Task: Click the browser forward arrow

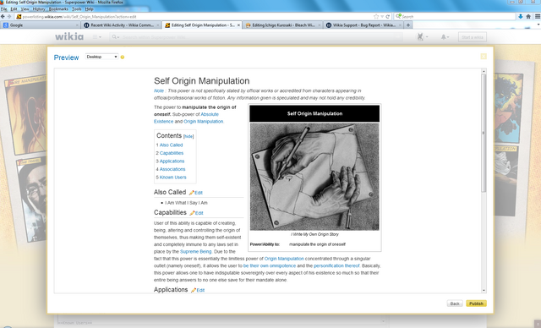Action: tap(9, 16)
